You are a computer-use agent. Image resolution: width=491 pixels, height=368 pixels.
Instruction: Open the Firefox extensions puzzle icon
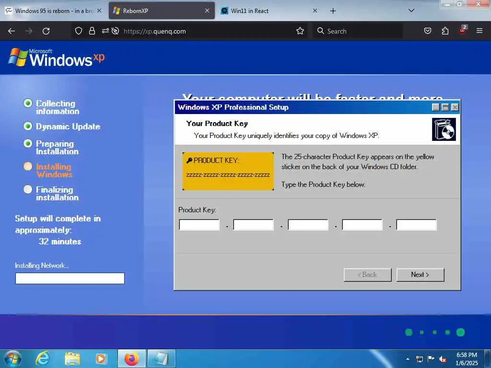445,31
